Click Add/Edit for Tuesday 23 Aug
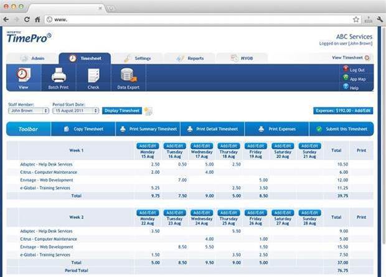This screenshot has height=277, width=386. pyautogui.click(x=175, y=213)
